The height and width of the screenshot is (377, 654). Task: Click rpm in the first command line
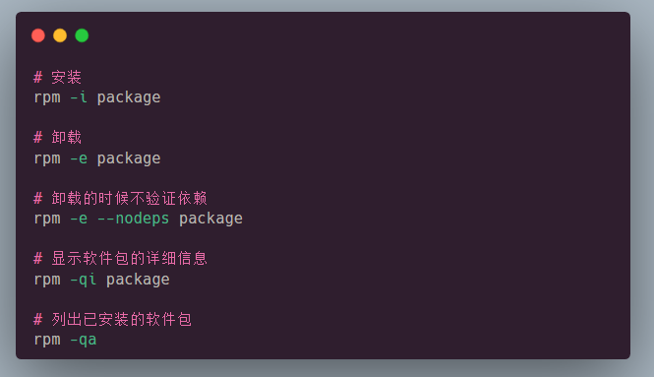(x=47, y=98)
